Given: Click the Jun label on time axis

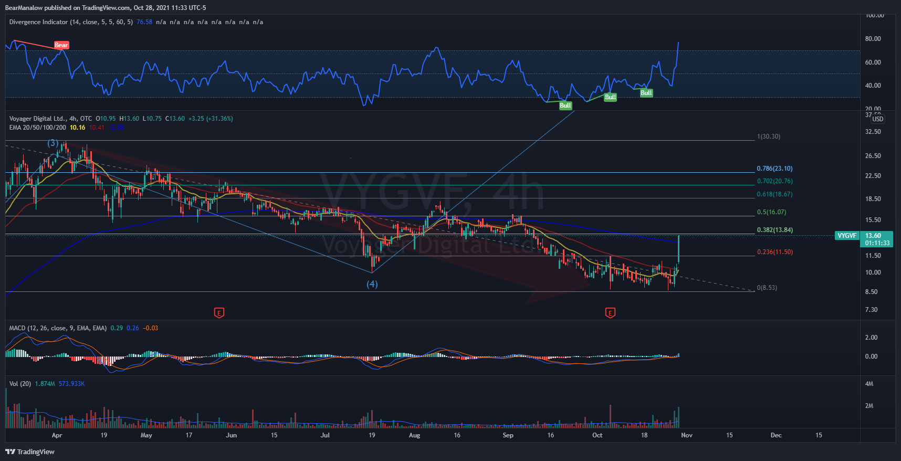Looking at the screenshot, I should [231, 435].
